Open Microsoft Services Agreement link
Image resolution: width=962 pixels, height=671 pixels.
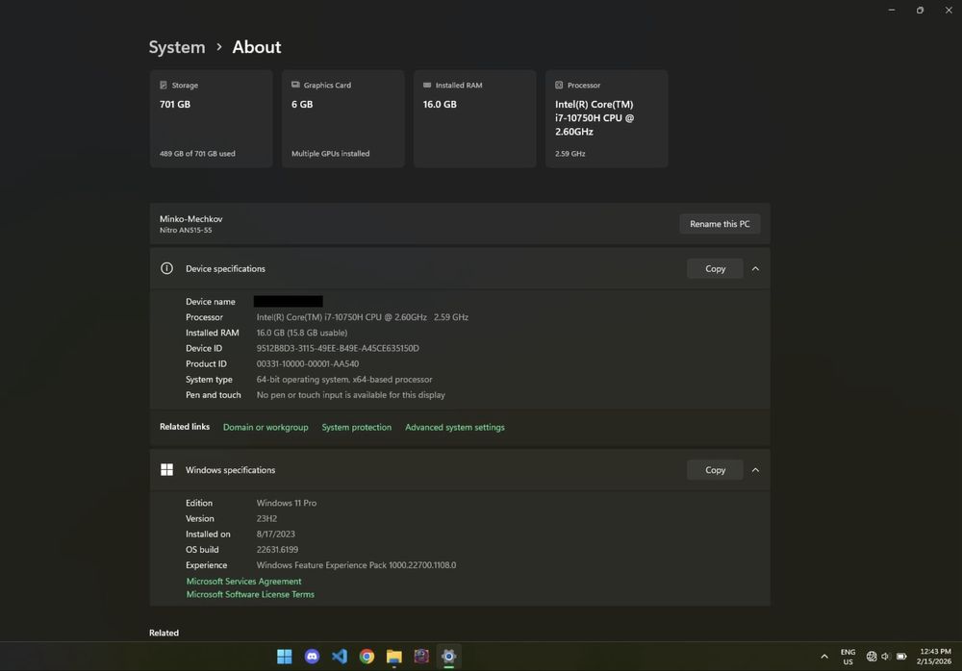[x=243, y=581]
